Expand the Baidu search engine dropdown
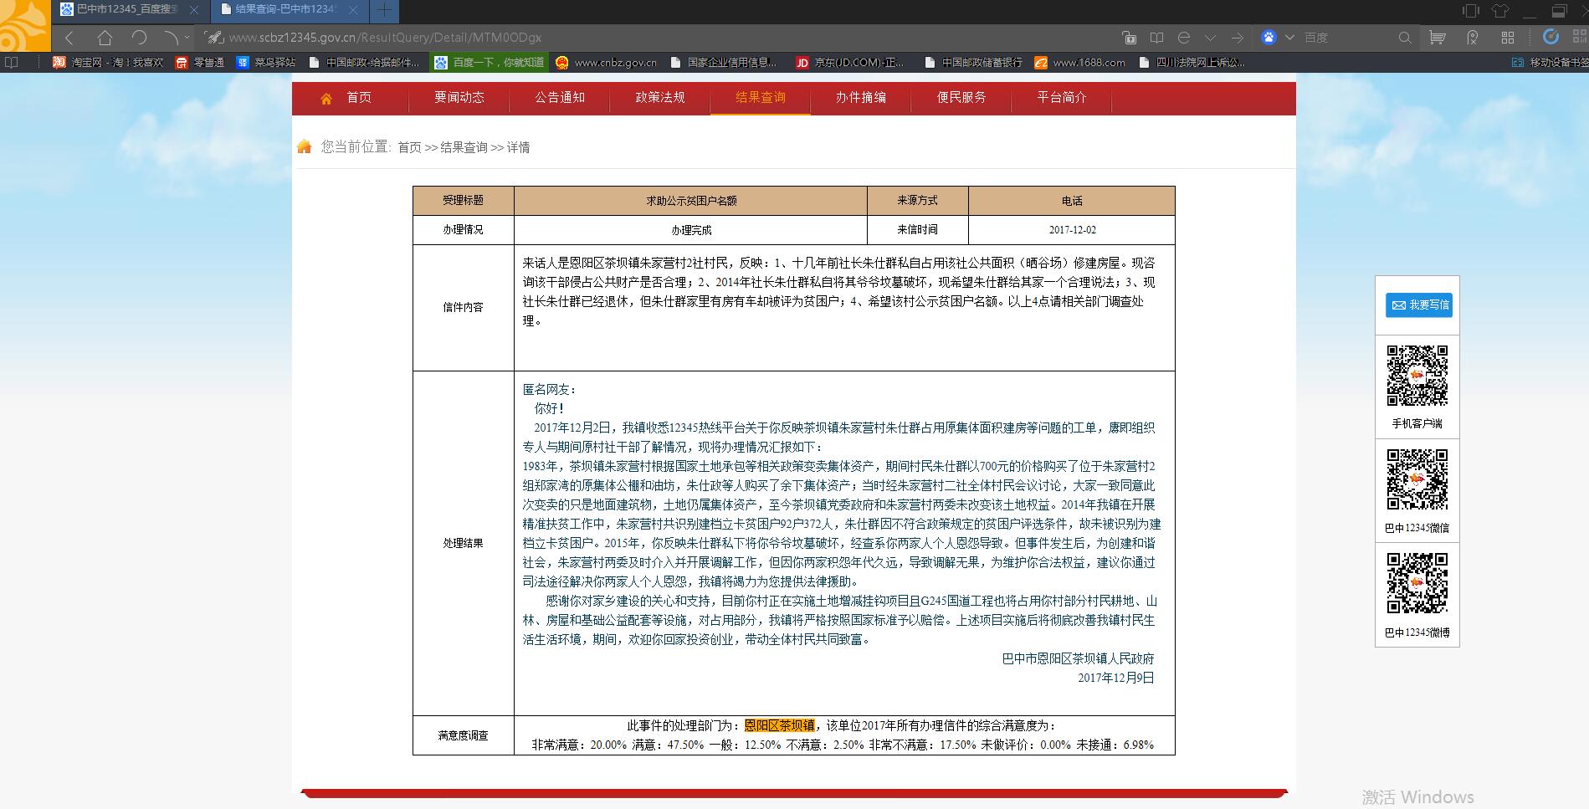The image size is (1589, 809). coord(1289,38)
